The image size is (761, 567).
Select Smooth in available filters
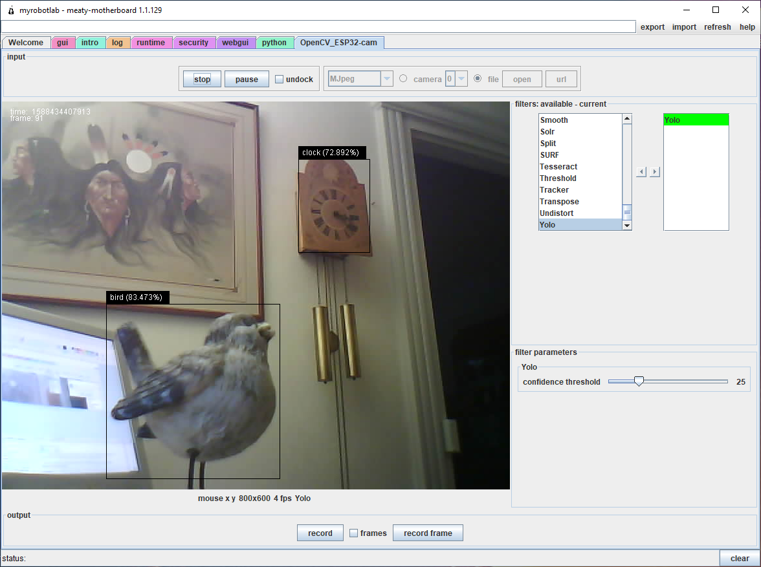(x=580, y=120)
